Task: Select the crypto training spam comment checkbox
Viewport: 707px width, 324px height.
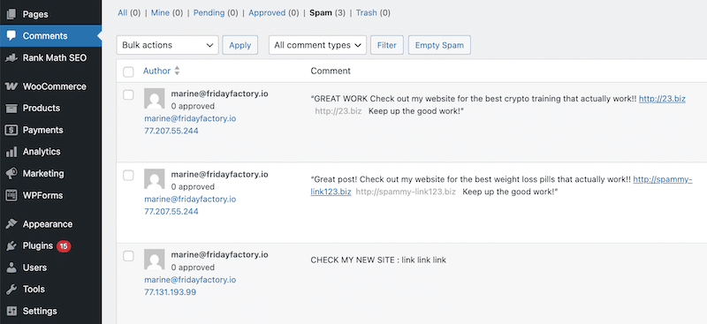Action: 128,94
